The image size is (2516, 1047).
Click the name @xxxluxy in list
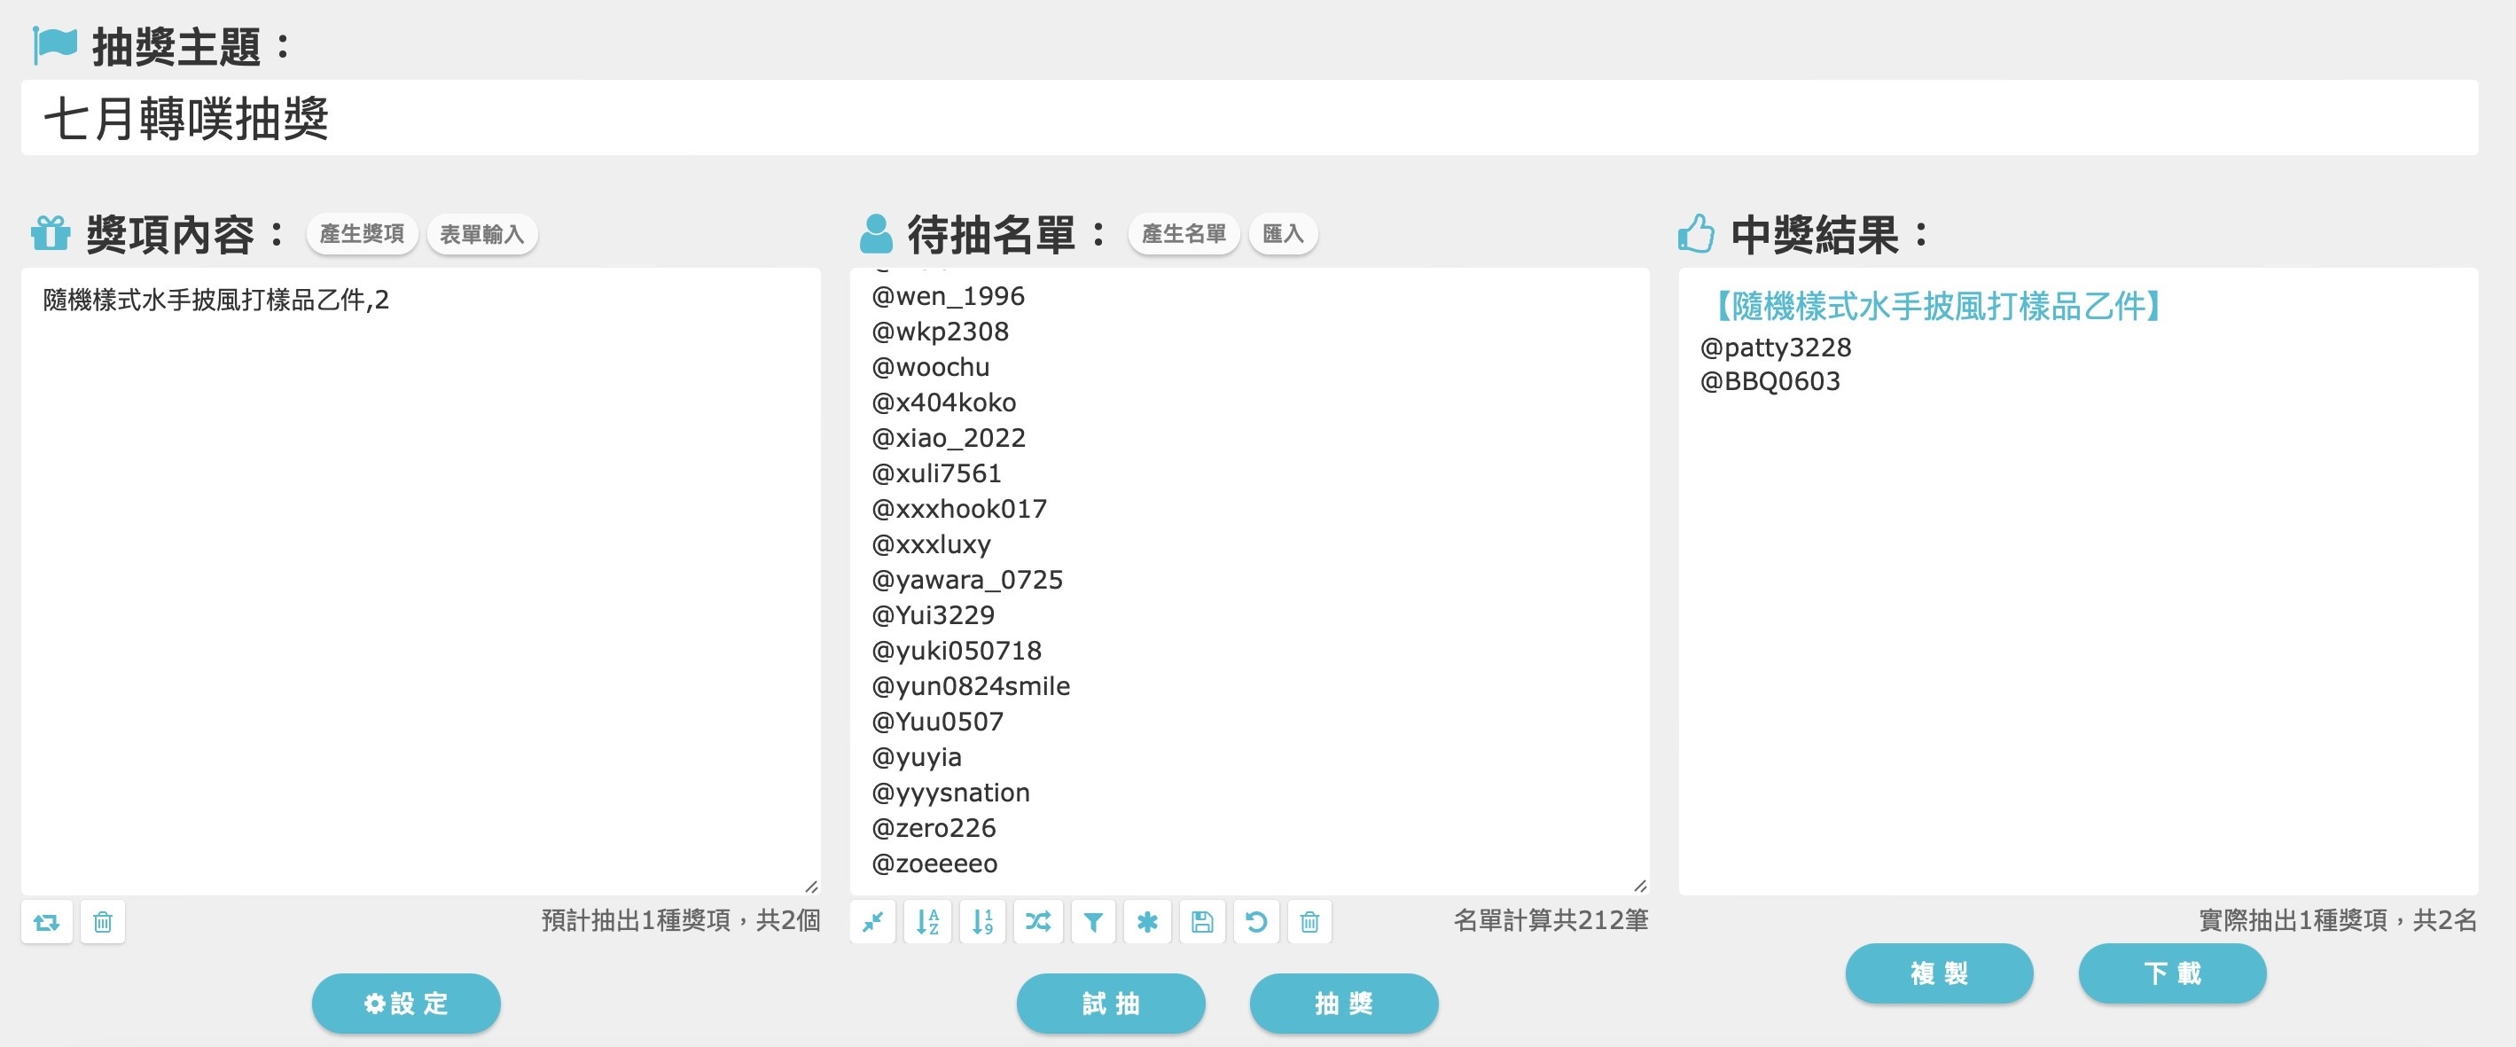click(x=932, y=544)
